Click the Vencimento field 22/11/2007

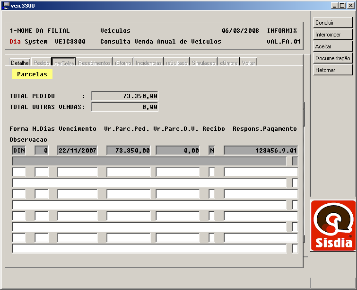(78, 151)
